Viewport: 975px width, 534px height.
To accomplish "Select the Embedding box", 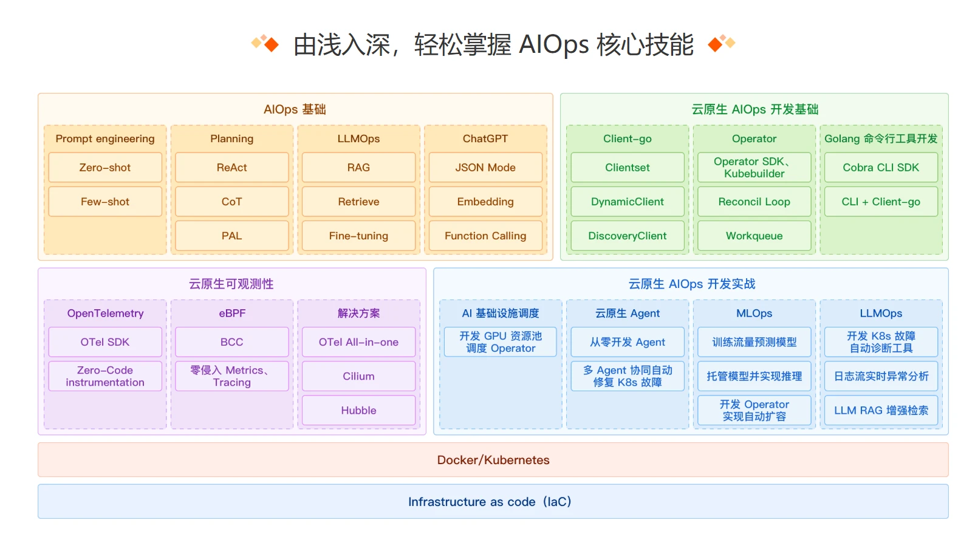I will point(485,202).
